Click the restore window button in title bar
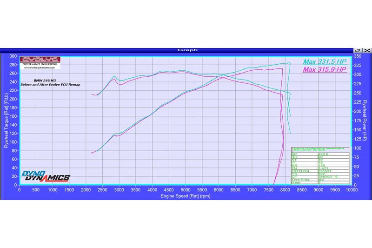 tap(359, 50)
